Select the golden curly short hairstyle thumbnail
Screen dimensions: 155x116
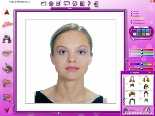[x=132, y=94]
